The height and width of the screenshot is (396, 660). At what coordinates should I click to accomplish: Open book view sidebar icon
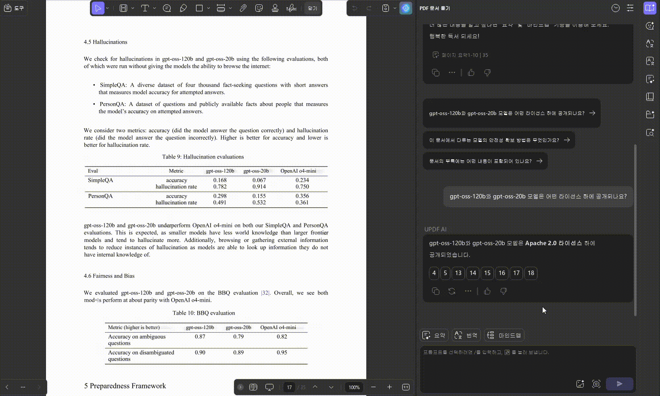click(650, 97)
